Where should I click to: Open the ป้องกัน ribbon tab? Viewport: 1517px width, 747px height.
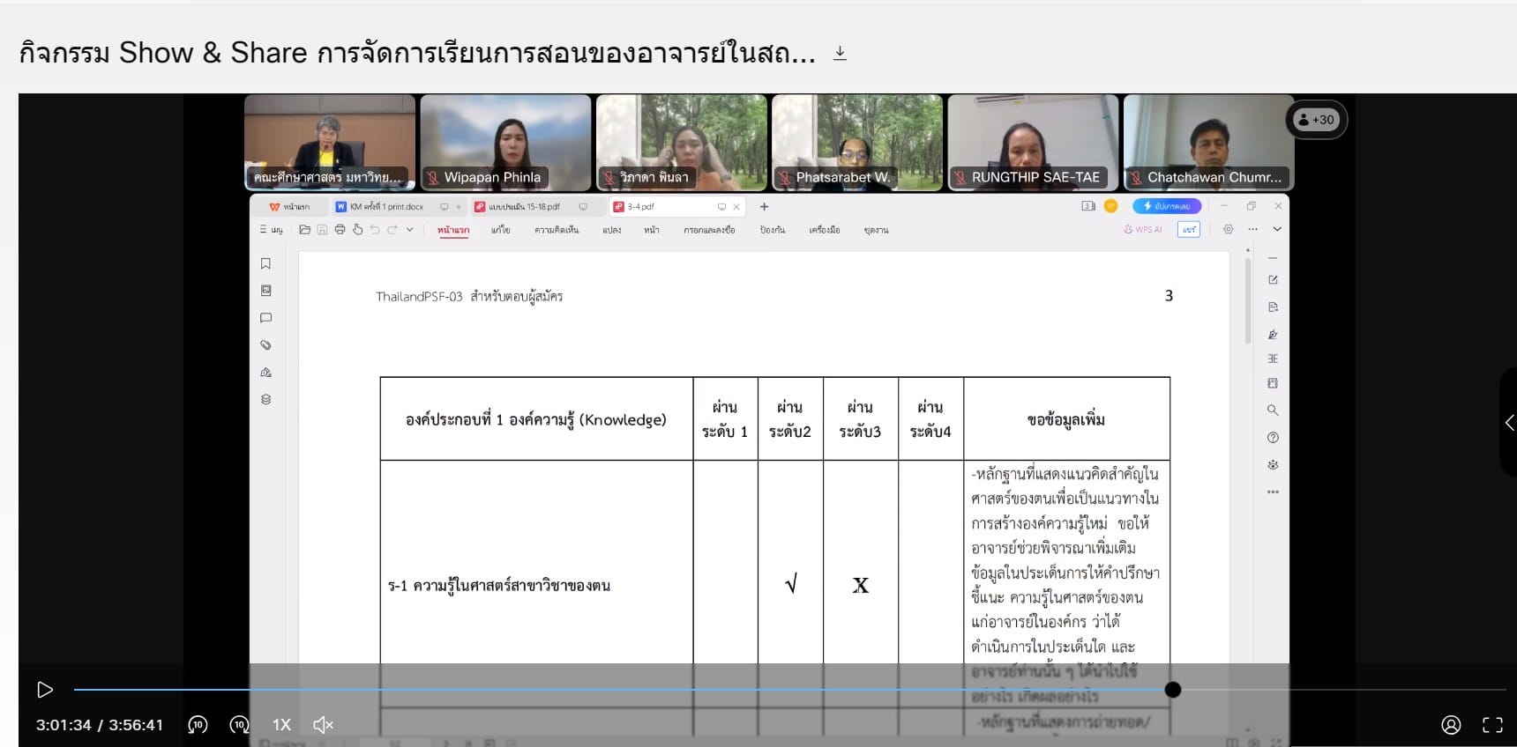[x=773, y=230]
